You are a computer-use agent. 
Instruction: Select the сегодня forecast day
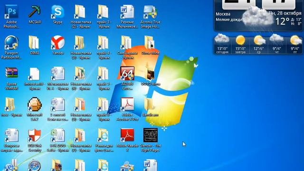click(222, 44)
